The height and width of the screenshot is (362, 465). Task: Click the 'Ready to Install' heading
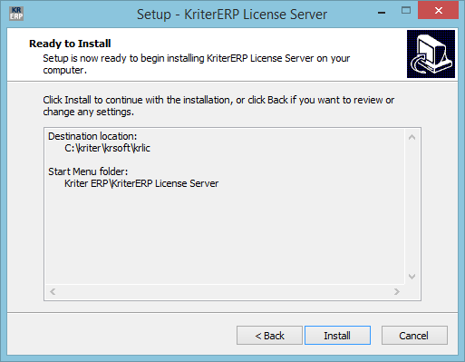70,44
